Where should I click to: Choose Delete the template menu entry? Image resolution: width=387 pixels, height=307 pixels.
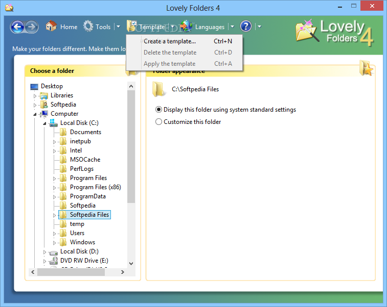tap(184, 53)
